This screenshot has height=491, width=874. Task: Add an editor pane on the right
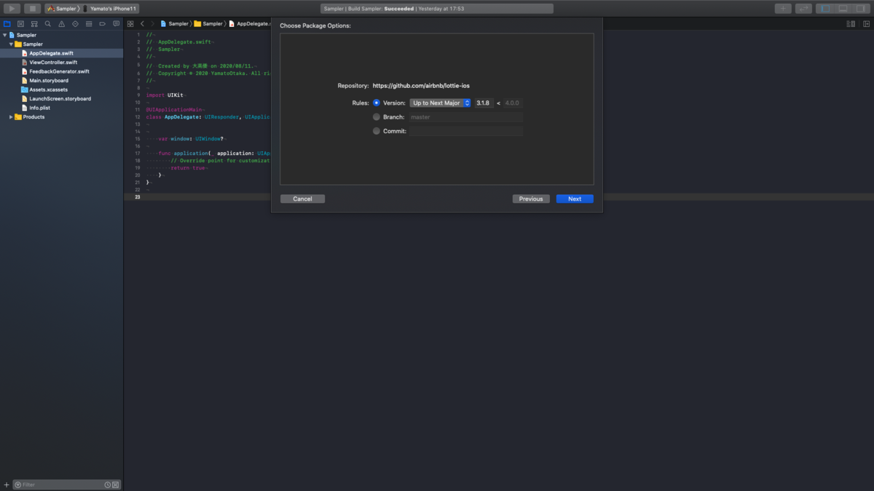point(867,24)
